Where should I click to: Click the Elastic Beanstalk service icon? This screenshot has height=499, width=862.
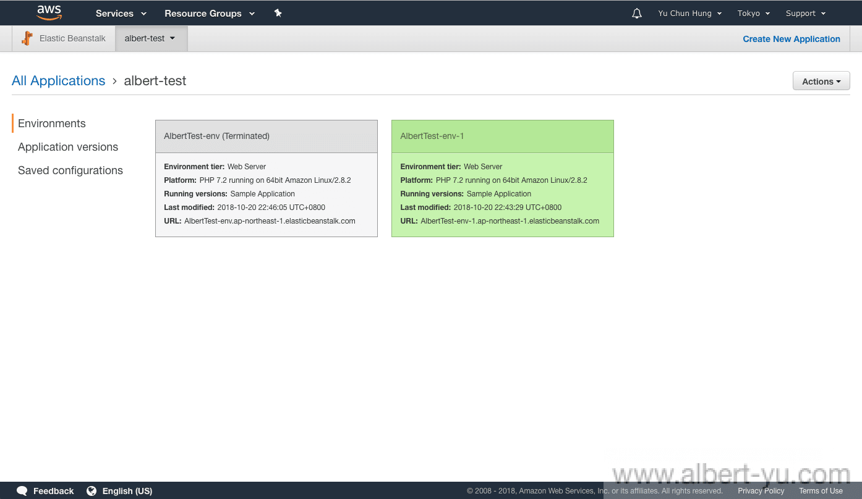coord(27,38)
